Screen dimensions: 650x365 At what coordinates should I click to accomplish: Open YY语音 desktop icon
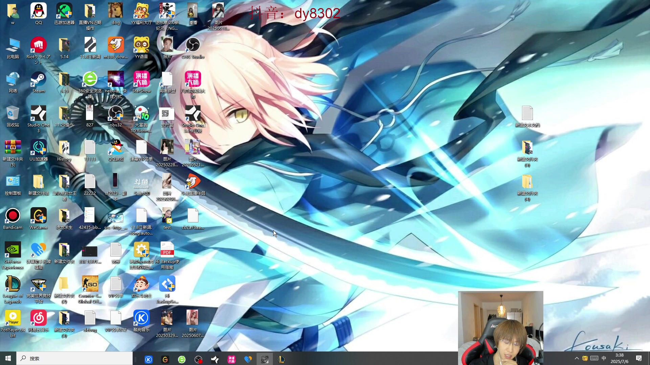click(x=142, y=45)
